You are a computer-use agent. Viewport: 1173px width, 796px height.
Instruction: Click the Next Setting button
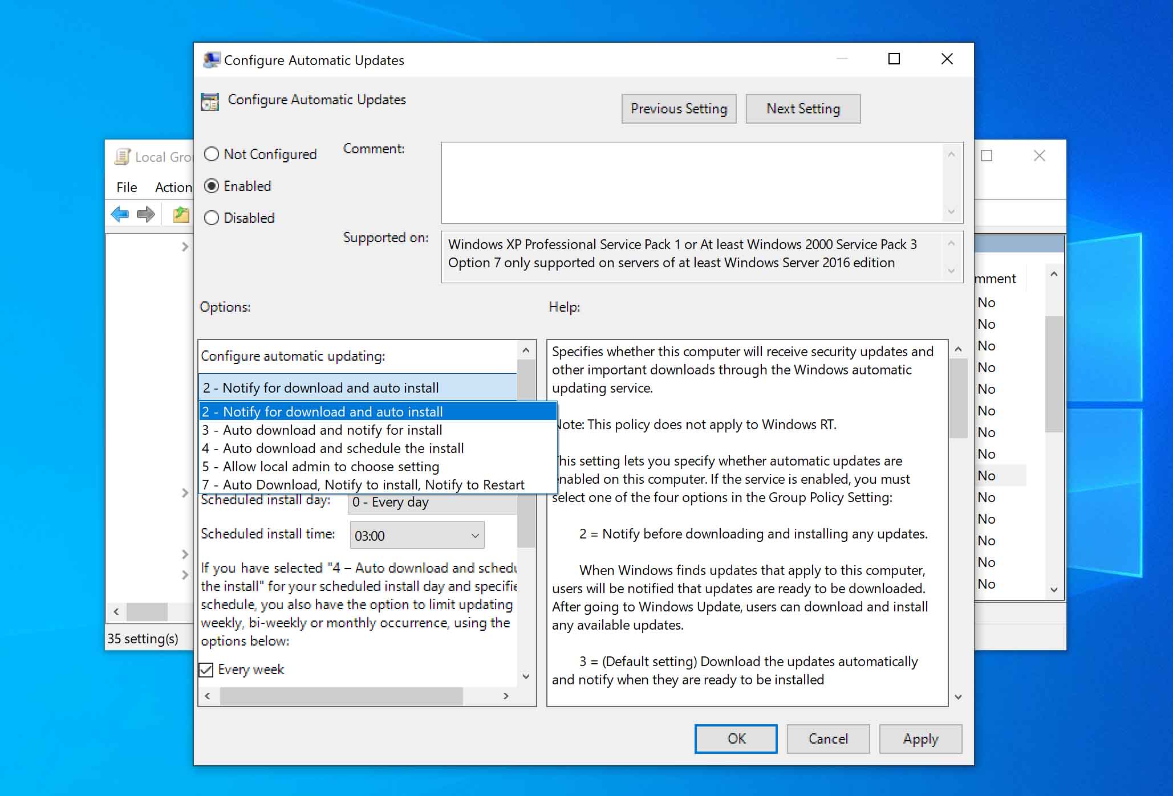[x=803, y=108]
